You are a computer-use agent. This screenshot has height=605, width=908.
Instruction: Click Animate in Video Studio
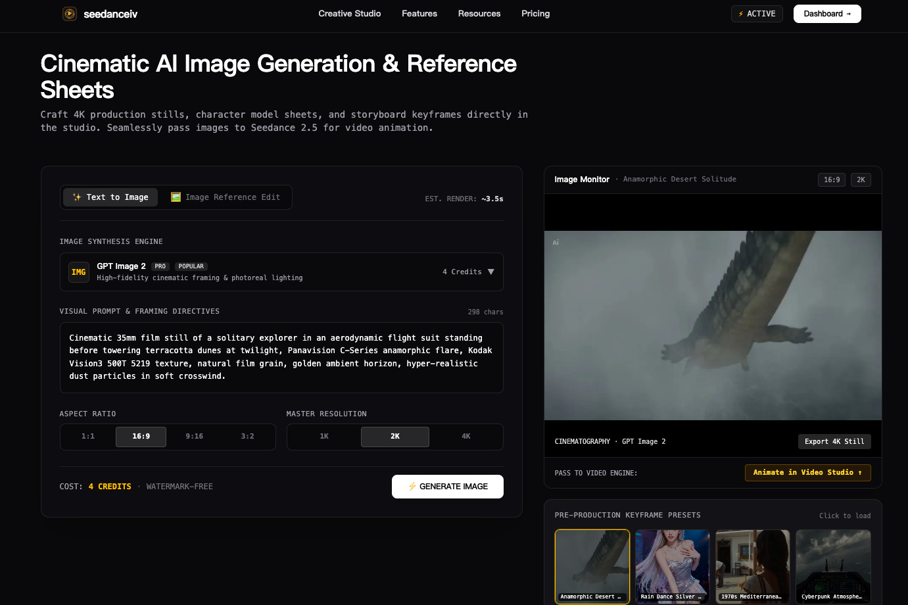808,473
